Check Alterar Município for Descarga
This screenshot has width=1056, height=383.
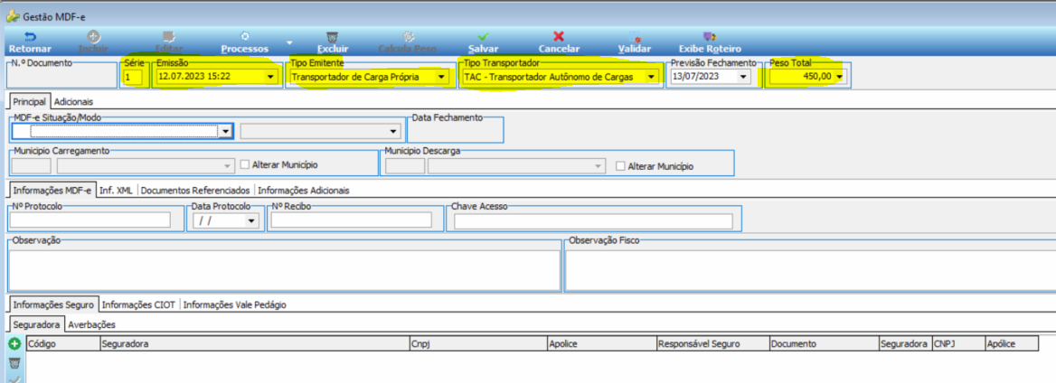pyautogui.click(x=620, y=165)
